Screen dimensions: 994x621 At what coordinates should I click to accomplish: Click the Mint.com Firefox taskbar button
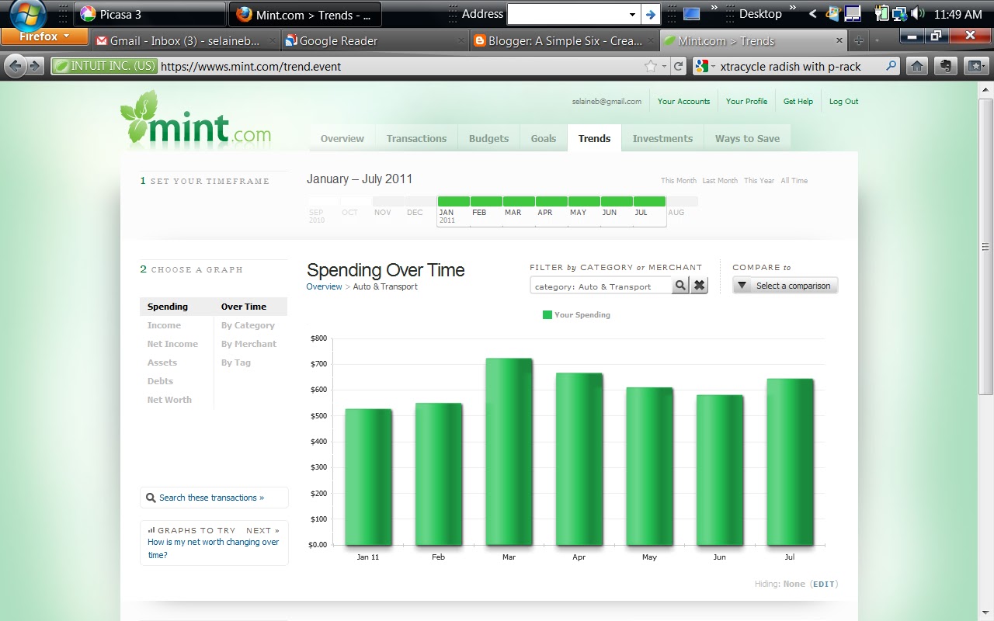pos(306,14)
